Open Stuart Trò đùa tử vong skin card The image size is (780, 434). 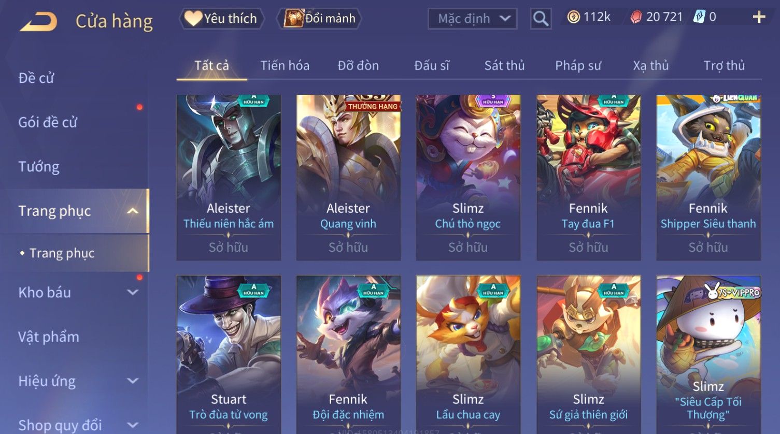[228, 355]
